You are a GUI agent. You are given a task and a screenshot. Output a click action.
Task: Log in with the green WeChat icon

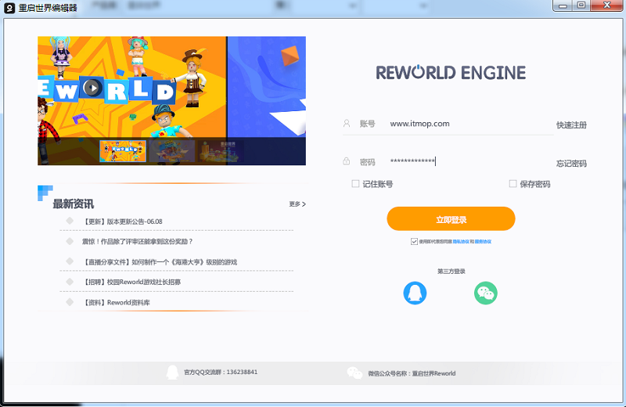click(485, 293)
